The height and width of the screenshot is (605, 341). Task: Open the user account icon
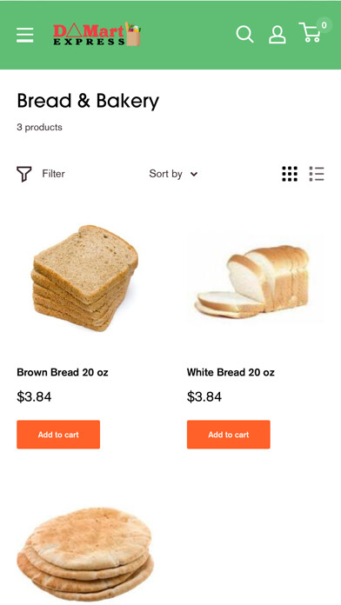tap(277, 35)
